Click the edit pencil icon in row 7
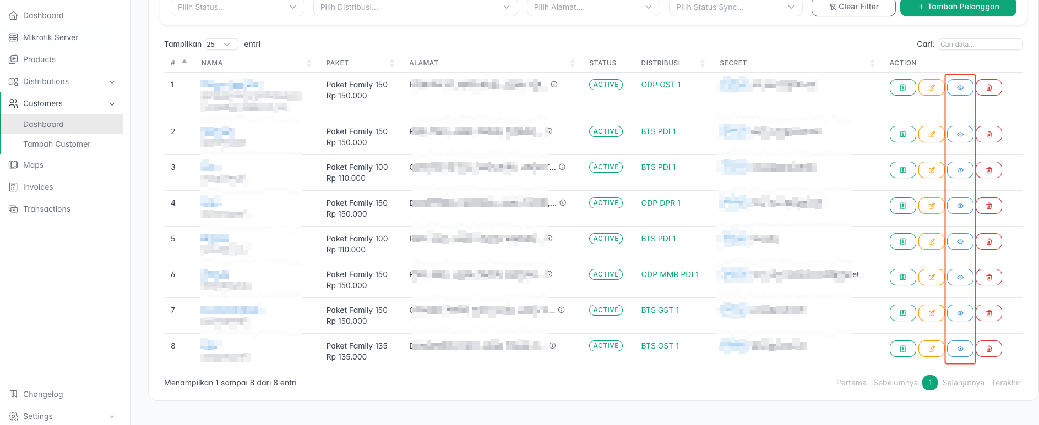1039x425 pixels. pyautogui.click(x=931, y=313)
